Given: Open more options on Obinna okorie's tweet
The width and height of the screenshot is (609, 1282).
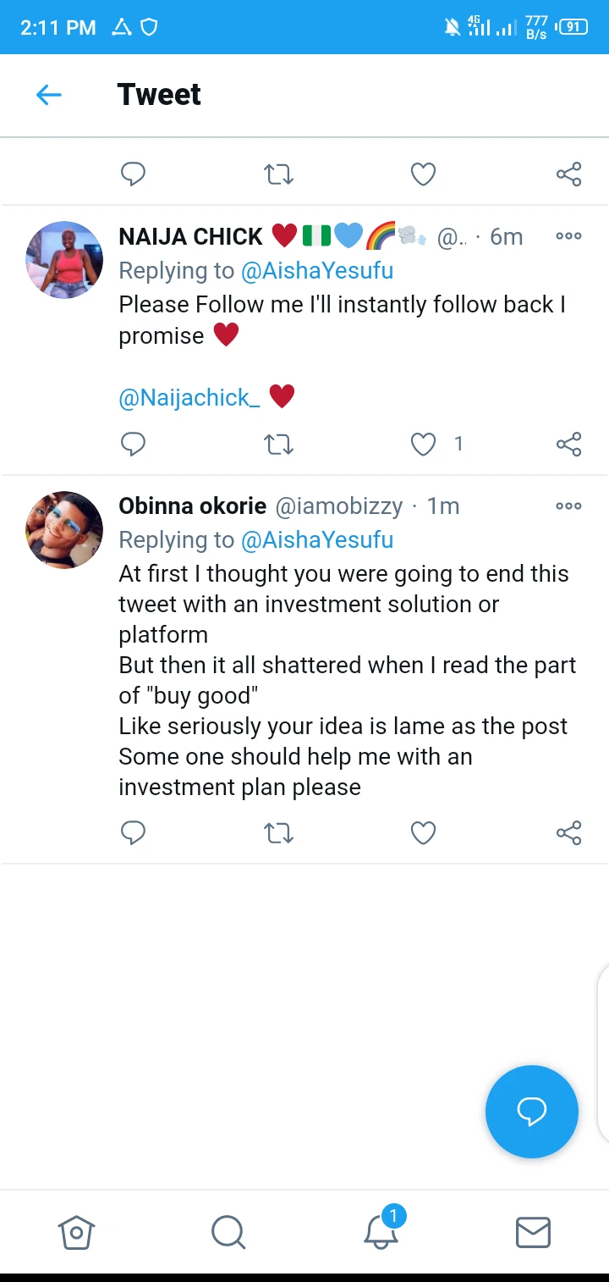Looking at the screenshot, I should 568,506.
